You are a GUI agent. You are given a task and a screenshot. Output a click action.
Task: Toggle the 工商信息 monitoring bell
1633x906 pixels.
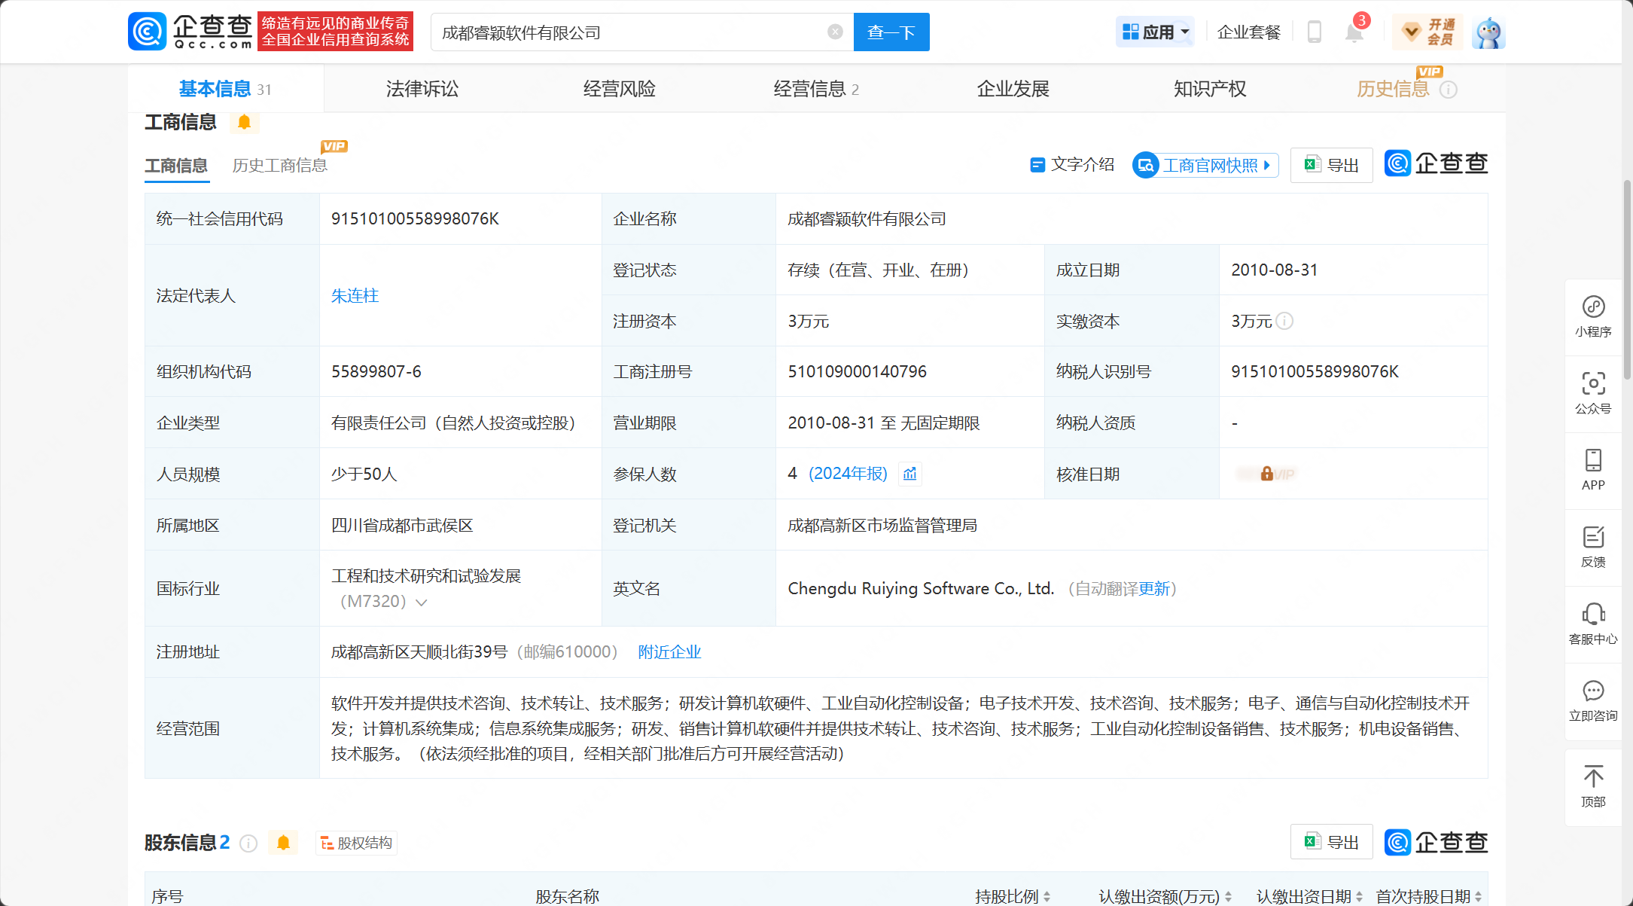(244, 122)
